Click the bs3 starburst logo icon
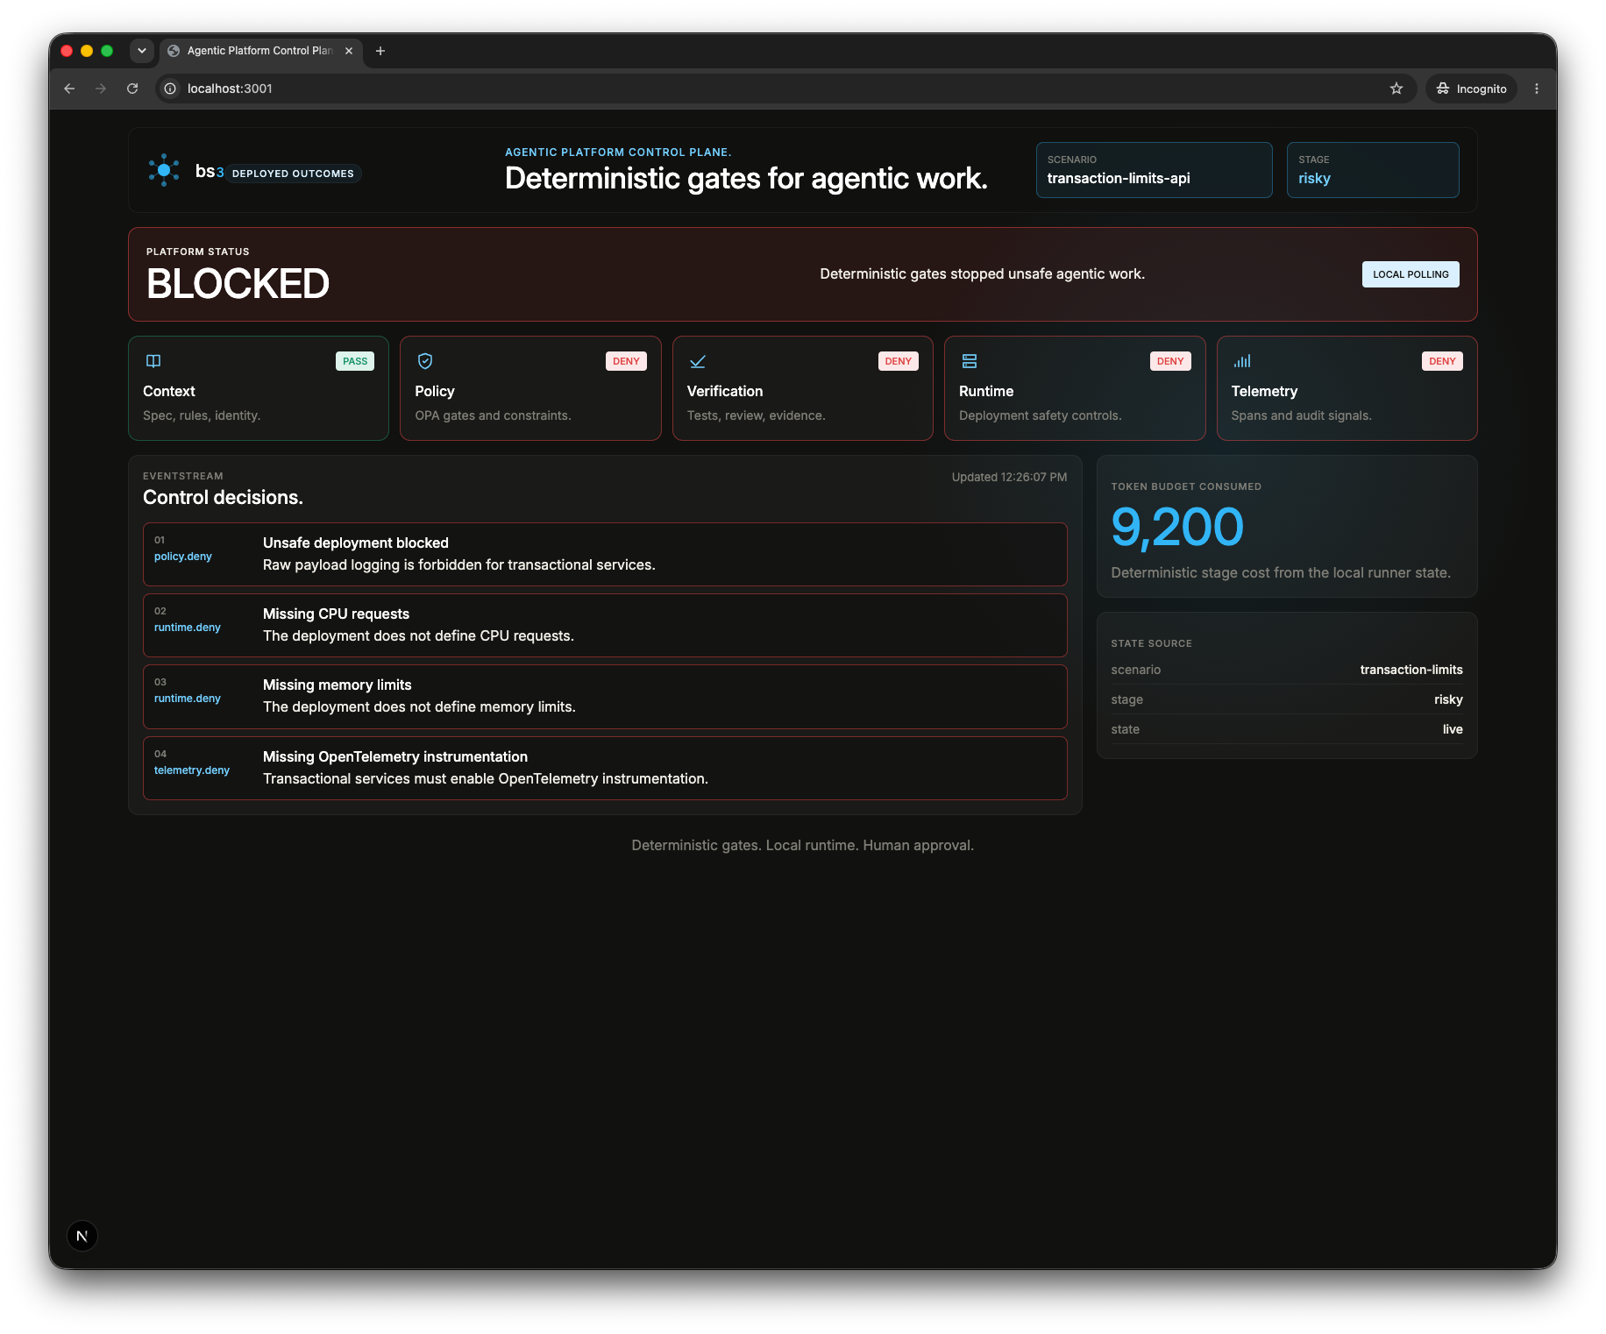 164,170
